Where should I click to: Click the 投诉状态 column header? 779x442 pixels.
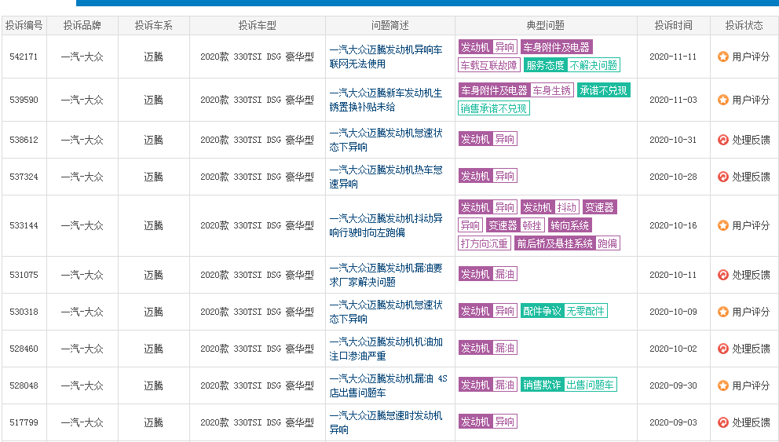pos(744,25)
